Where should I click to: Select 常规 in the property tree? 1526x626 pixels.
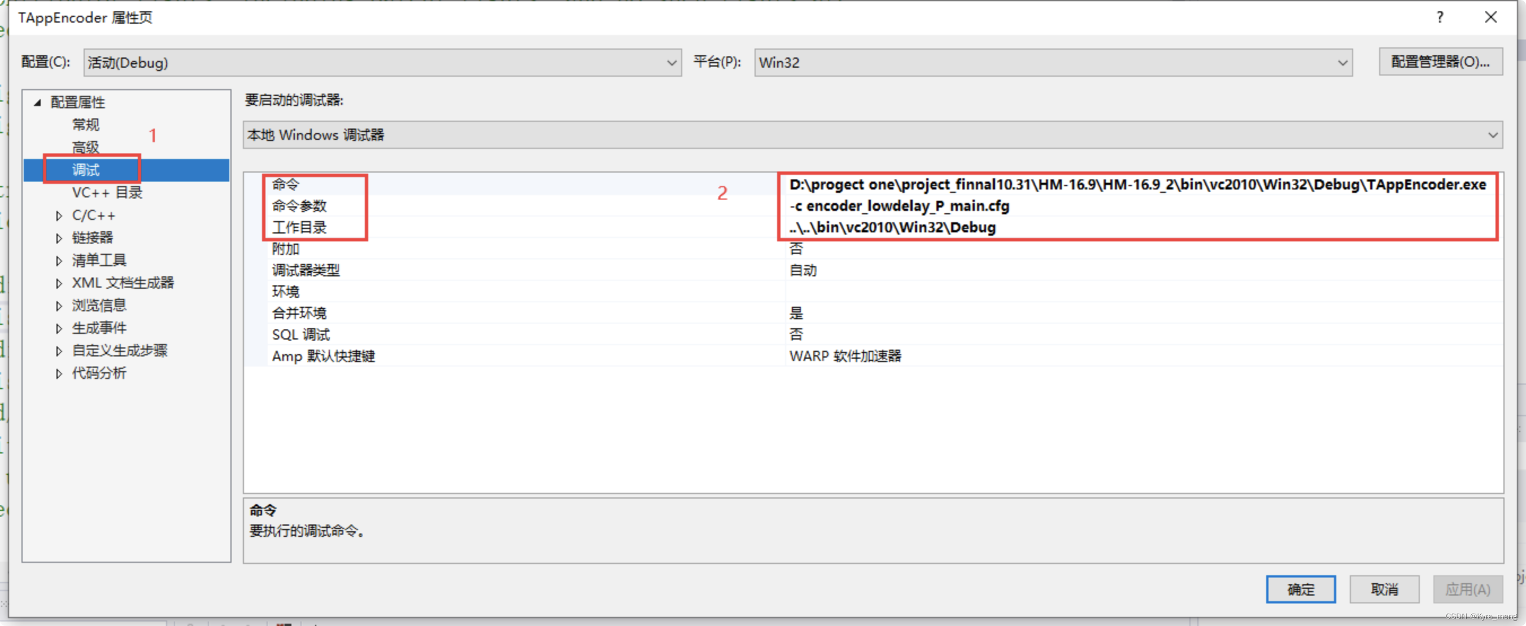click(86, 125)
